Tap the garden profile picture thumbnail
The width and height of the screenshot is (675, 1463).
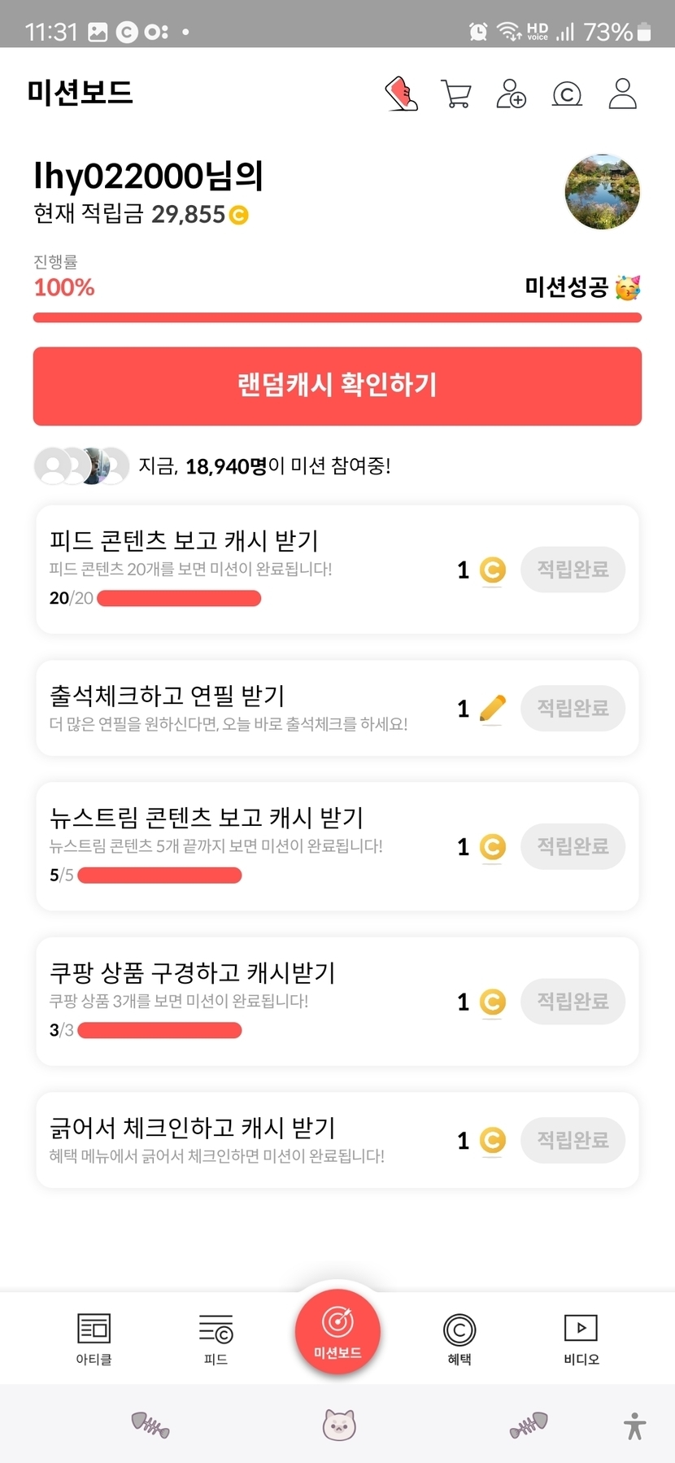click(603, 192)
